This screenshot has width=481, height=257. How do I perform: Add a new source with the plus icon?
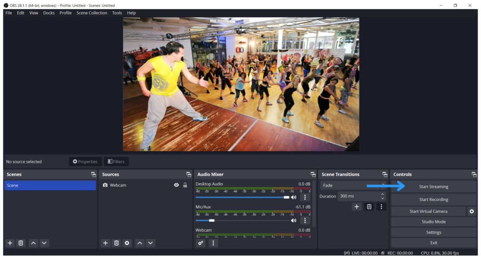pos(105,243)
